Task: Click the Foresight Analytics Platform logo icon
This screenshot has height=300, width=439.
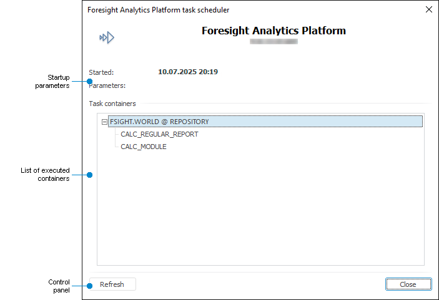Action: [x=107, y=37]
